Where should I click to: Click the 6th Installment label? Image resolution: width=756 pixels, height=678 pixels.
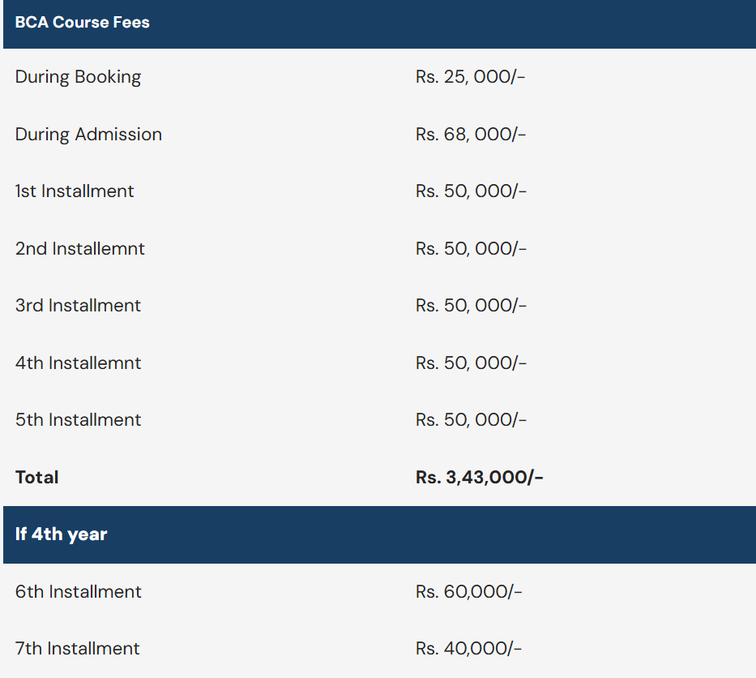(78, 592)
